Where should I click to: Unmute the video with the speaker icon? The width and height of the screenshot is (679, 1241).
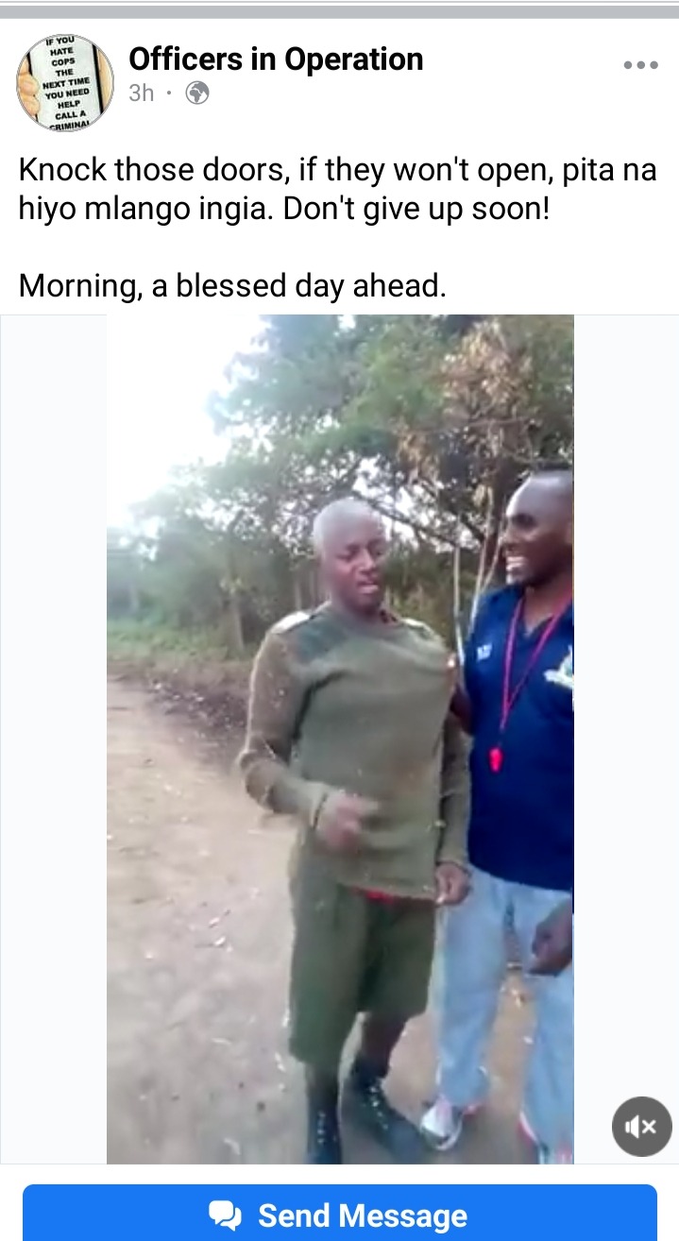[641, 1126]
